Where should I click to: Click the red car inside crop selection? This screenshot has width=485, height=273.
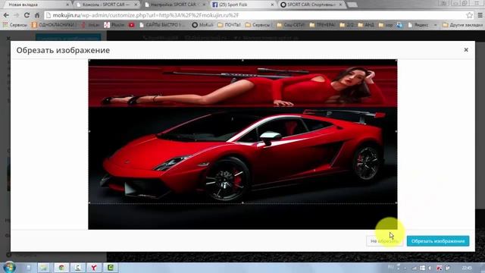[x=244, y=155]
